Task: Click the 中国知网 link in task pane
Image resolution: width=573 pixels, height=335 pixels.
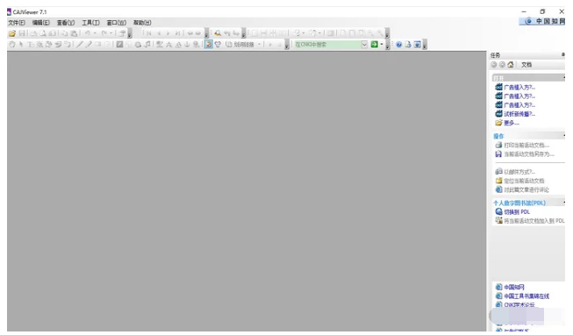Action: pos(514,287)
